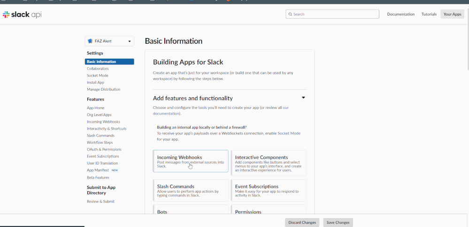469x227 pixels.
Task: Click the NEW badge beside App Manifest
Action: coord(115,170)
